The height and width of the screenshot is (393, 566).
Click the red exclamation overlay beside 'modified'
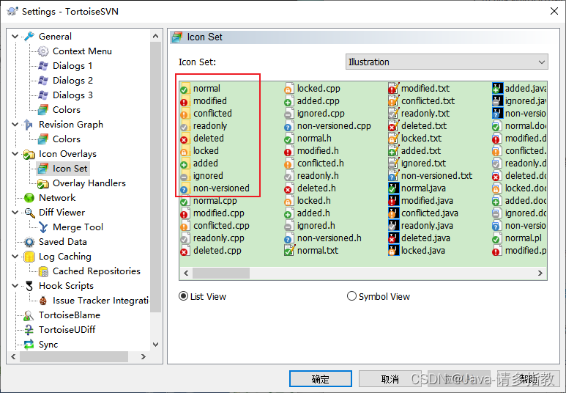tap(184, 103)
